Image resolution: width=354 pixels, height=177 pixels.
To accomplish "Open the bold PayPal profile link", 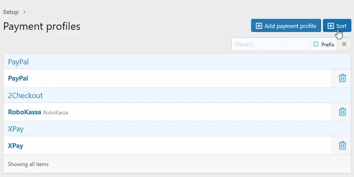I will click(18, 78).
